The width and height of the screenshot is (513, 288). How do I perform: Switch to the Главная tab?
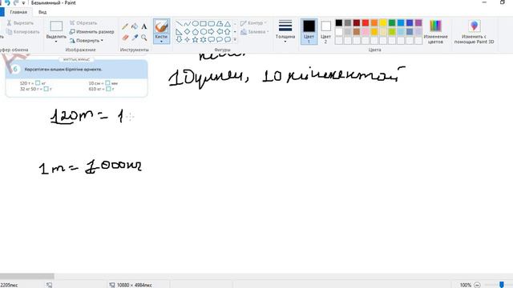18,12
